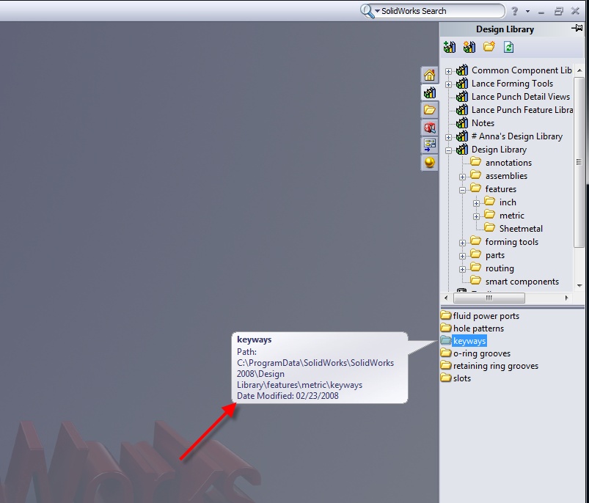Screen dimensions: 589x503
Task: Open SolidWorks Search task pane tab
Action: 430,128
